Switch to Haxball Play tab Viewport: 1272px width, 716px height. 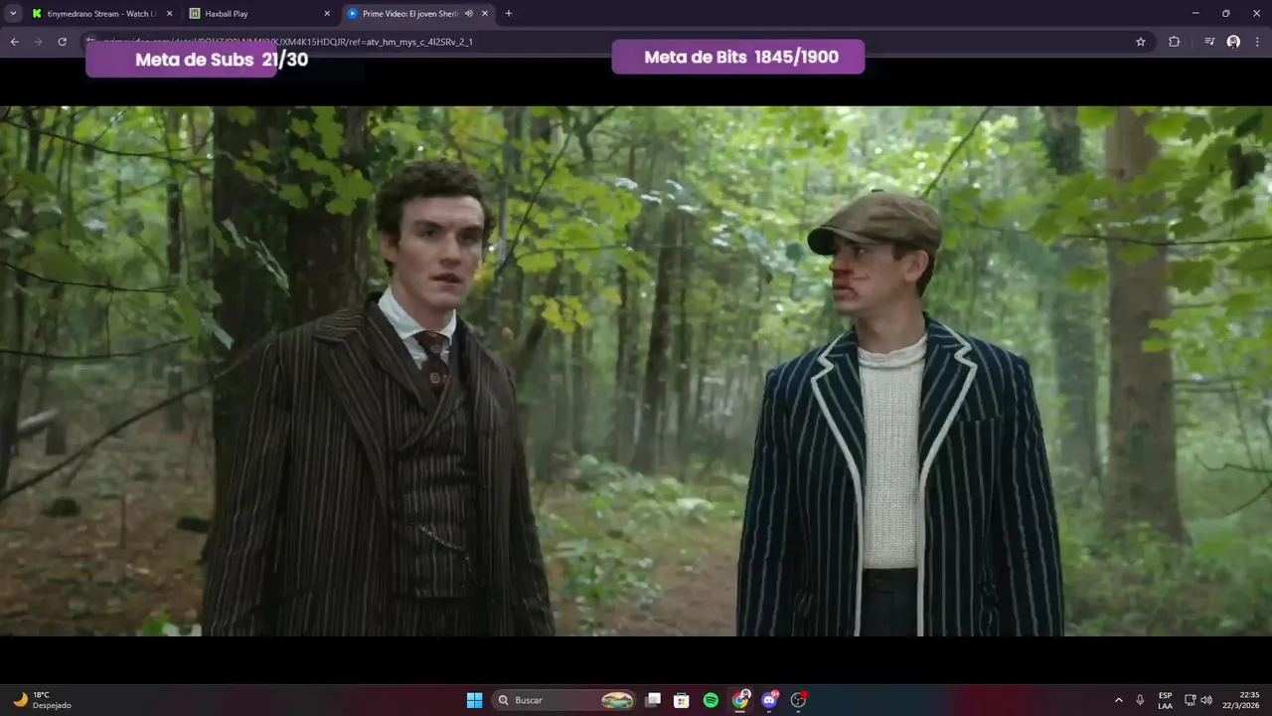click(x=259, y=13)
